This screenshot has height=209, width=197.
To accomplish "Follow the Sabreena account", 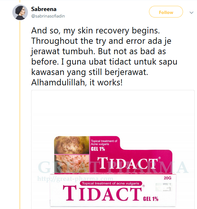I will point(166,12).
